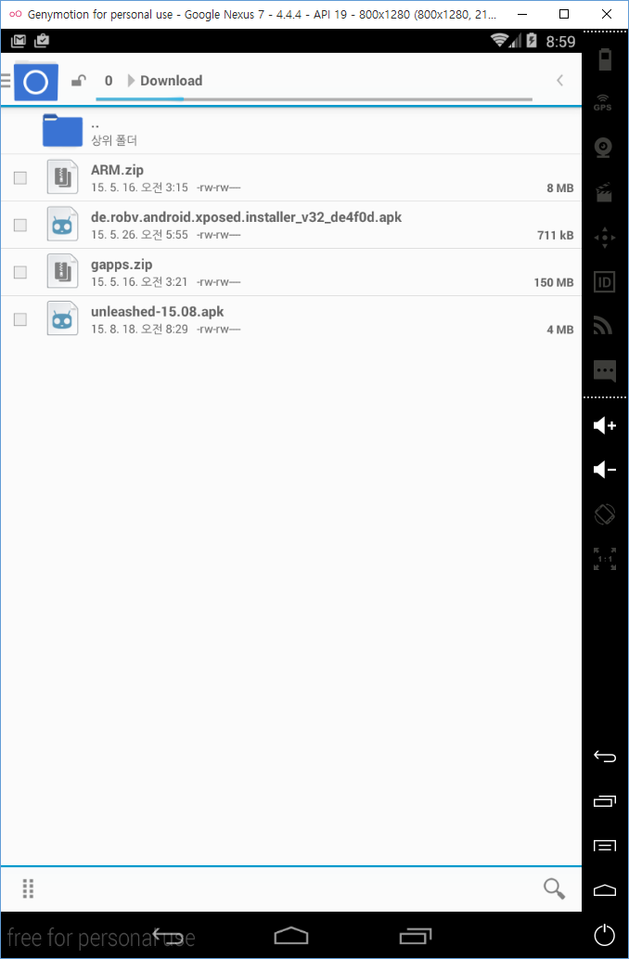Click the unleashed-15.08.apk icon
The width and height of the screenshot is (629, 959).
62,318
